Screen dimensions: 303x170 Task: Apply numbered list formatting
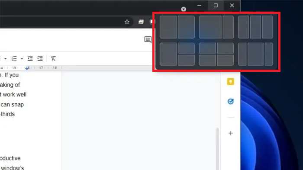coord(14,58)
